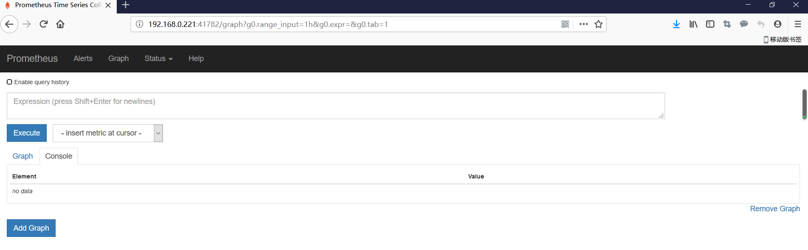Close the Prometheus Time Series tab
Screen dimensions: 808x250
(108, 5)
